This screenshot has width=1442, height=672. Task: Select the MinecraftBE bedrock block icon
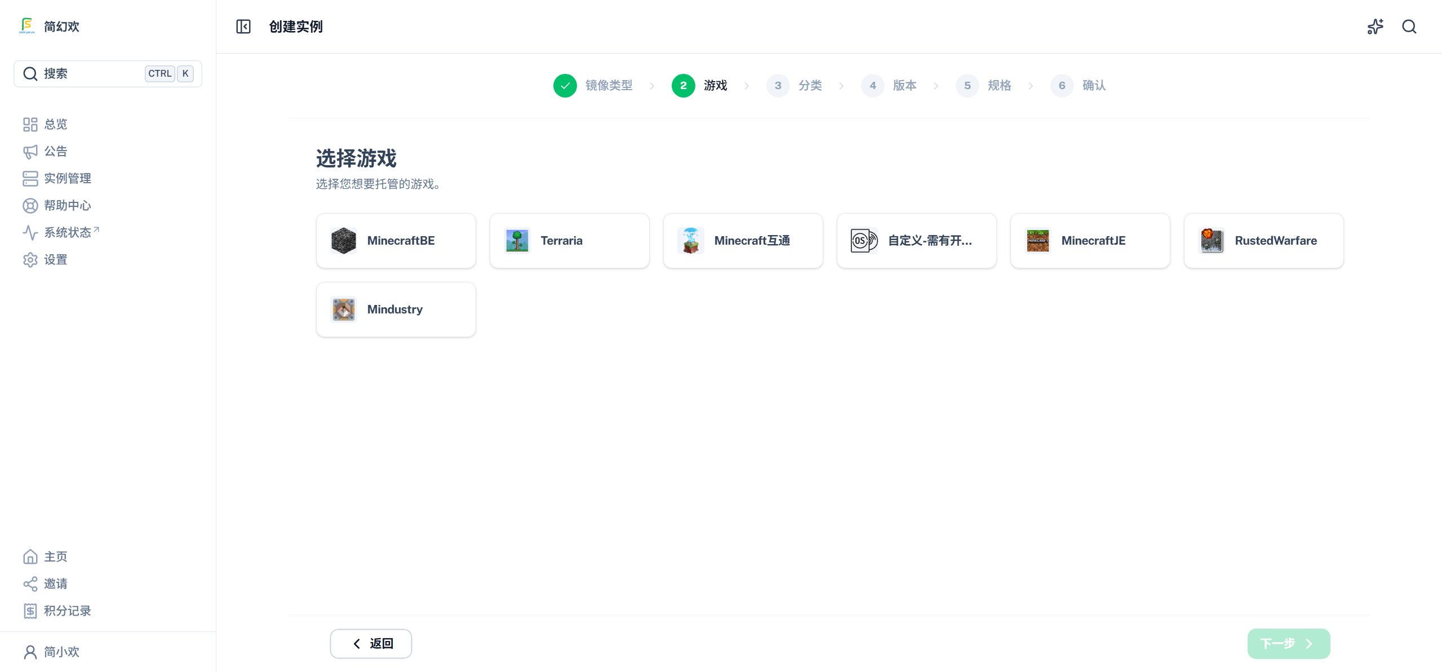[x=344, y=241]
